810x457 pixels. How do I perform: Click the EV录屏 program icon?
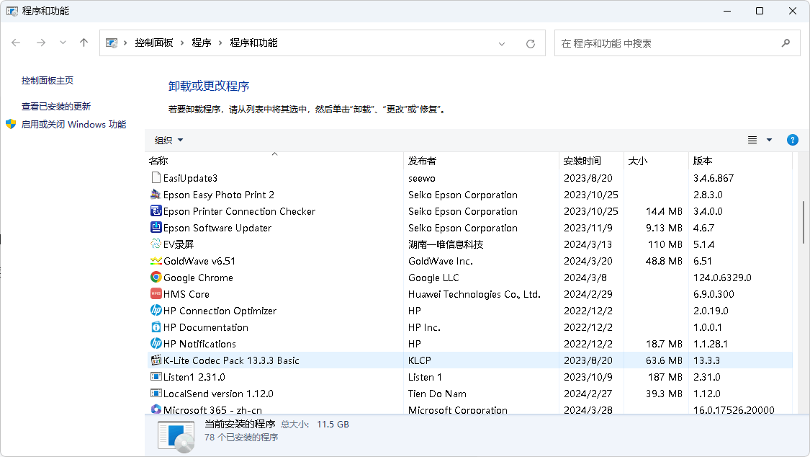(x=156, y=244)
